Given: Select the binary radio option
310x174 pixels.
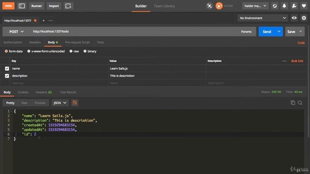Looking at the screenshot, I should coord(85,51).
